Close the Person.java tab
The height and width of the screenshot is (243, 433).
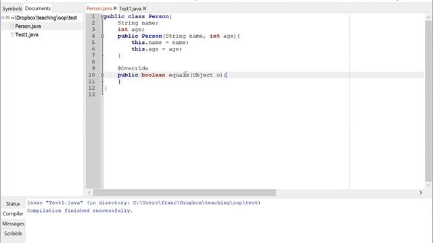[x=115, y=8]
